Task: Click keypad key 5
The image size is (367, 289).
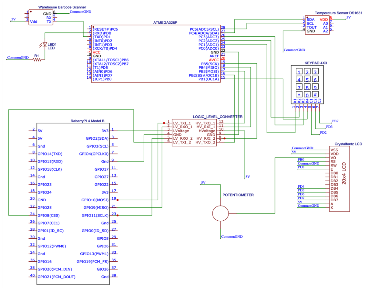Action: click(307, 80)
